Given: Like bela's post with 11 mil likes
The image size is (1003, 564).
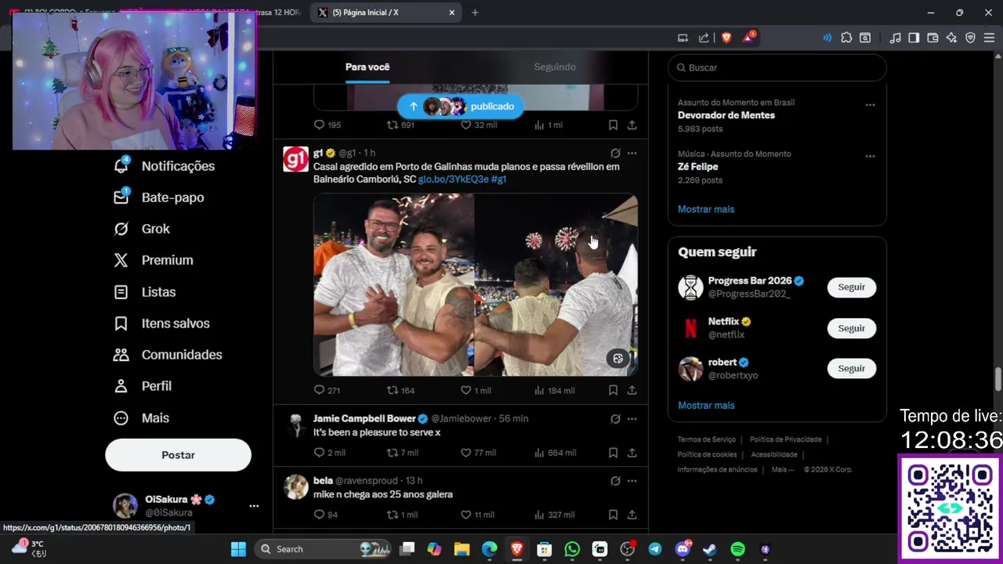Looking at the screenshot, I should [x=477, y=515].
